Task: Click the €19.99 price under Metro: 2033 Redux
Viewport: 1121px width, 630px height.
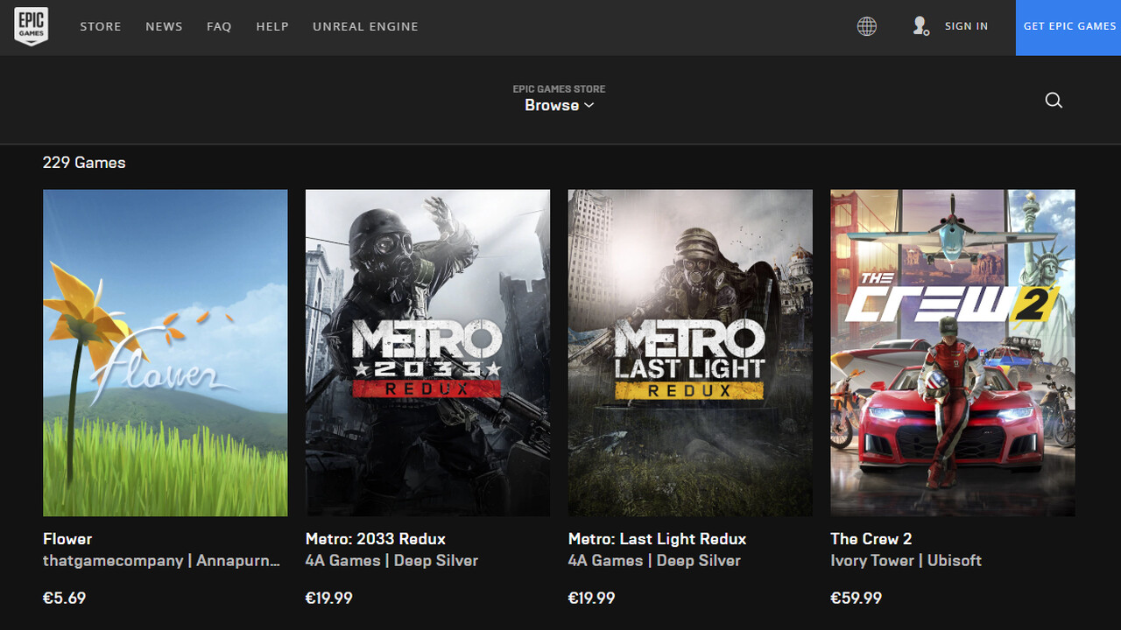Action: [x=329, y=598]
